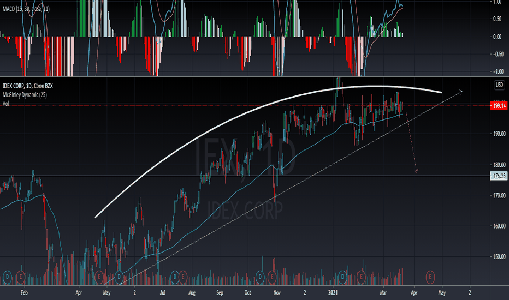Open the earnings marker between 2021 and Mar
This screenshot has height=300, width=509.
click(361, 277)
